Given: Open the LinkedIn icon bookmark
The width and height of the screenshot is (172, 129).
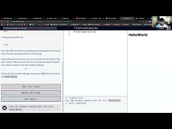Looking at the screenshot, I should (19, 24).
